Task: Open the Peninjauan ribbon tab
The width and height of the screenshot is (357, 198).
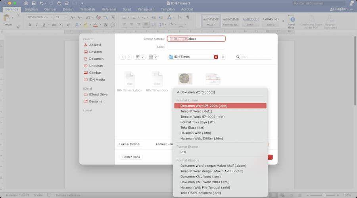Action: click(146, 10)
